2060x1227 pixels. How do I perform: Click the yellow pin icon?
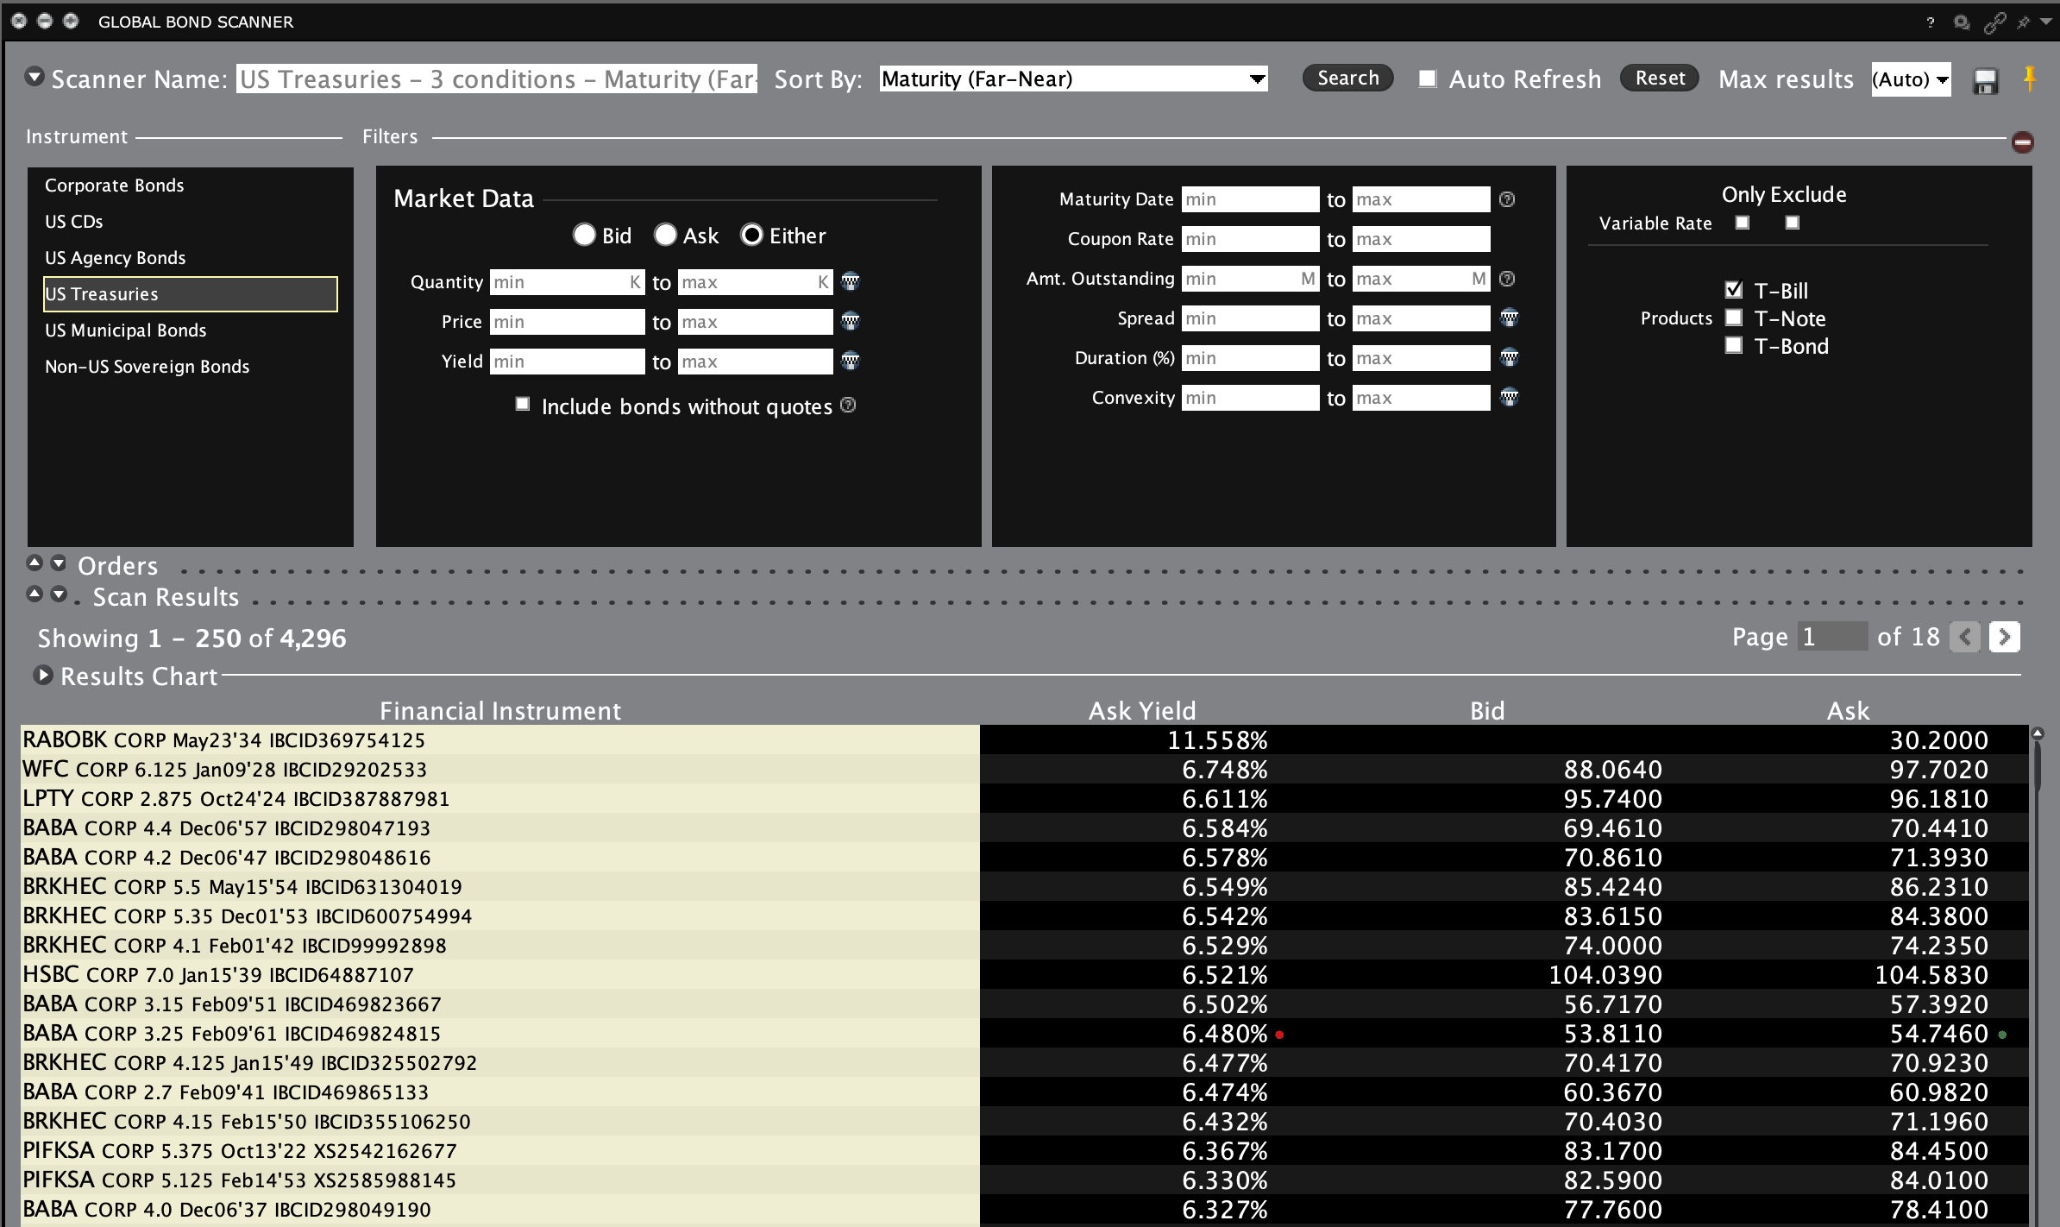2030,79
